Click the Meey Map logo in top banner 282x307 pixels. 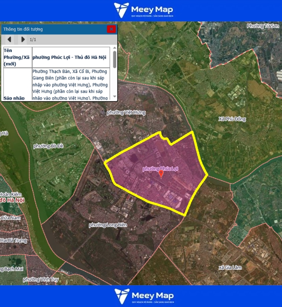(144, 10)
